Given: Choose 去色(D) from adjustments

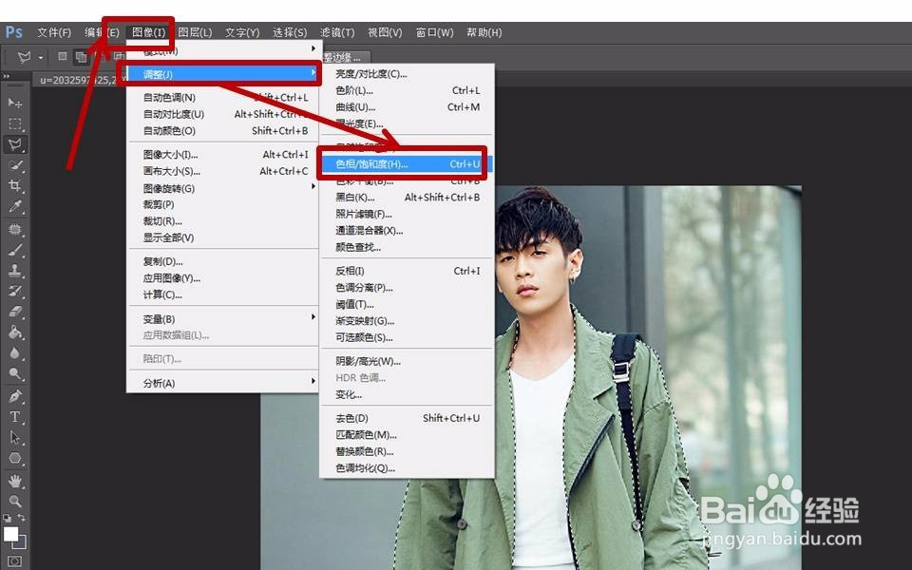Looking at the screenshot, I should tap(407, 418).
